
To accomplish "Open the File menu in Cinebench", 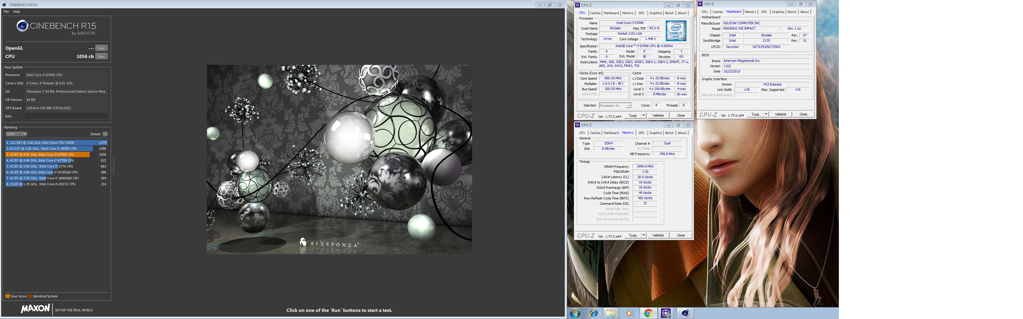I will pyautogui.click(x=6, y=12).
